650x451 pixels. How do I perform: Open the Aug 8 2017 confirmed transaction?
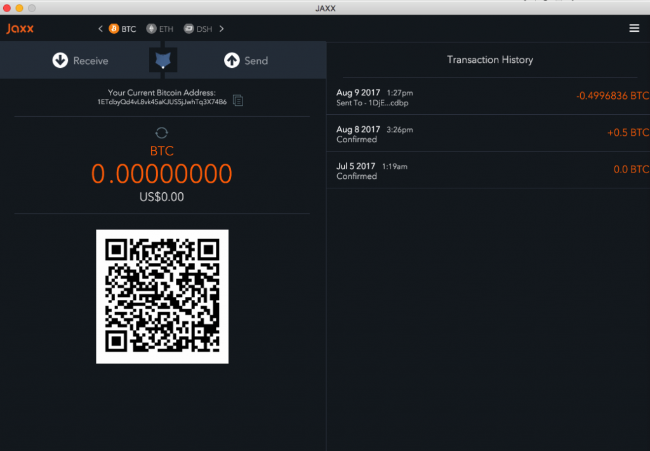(x=488, y=133)
